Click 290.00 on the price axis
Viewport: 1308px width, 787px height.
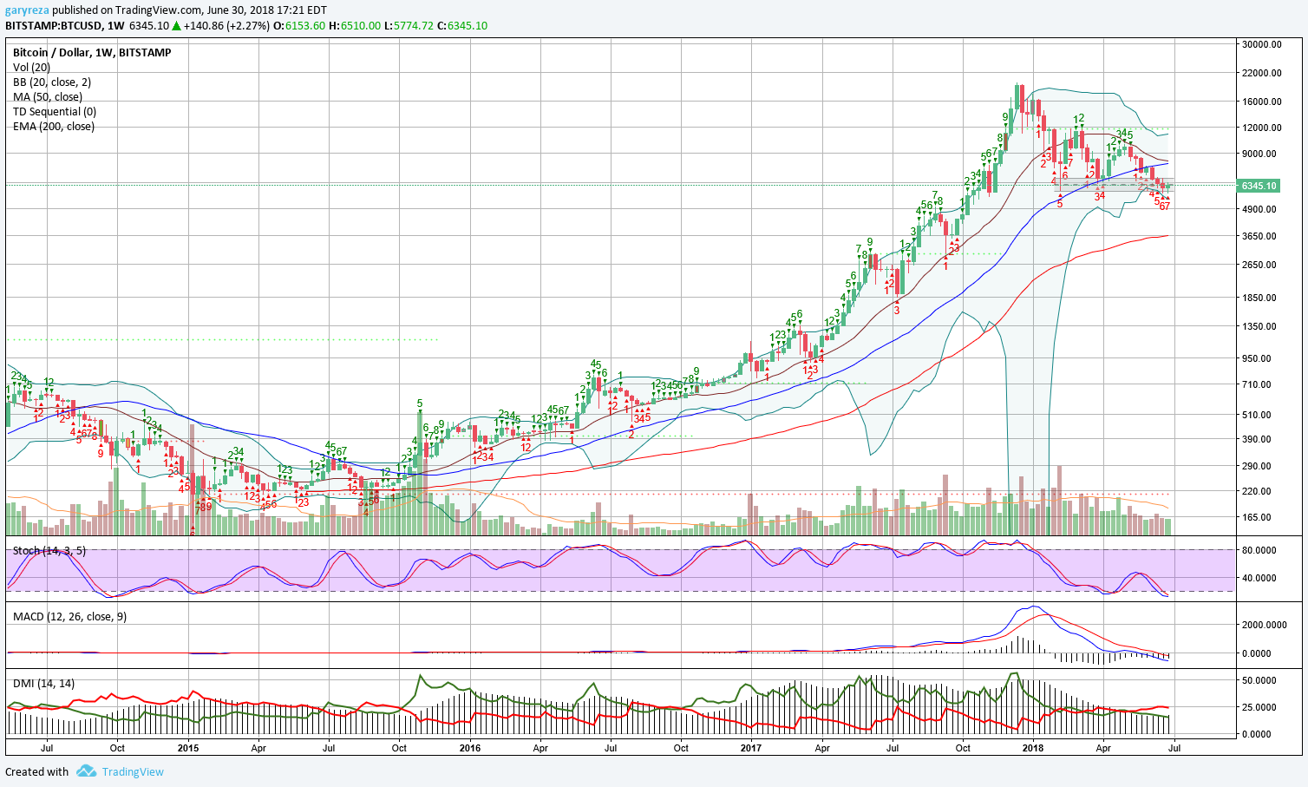click(x=1257, y=466)
